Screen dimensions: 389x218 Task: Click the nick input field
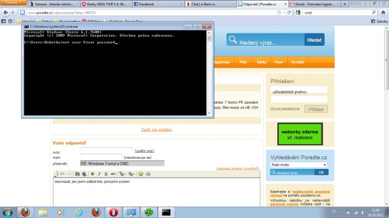tap(106, 151)
